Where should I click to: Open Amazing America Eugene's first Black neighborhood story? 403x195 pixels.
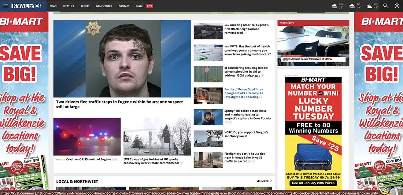(x=247, y=29)
